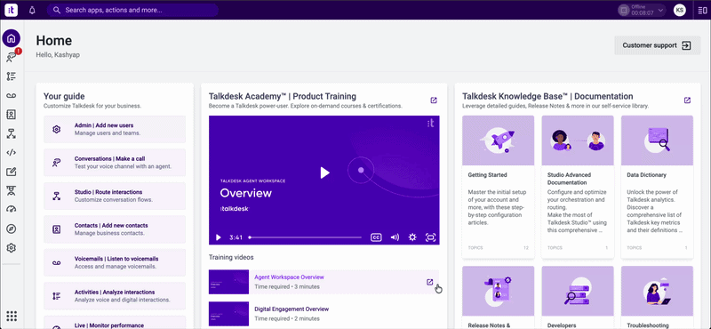Open Conversations | Make a call guide

click(x=115, y=163)
